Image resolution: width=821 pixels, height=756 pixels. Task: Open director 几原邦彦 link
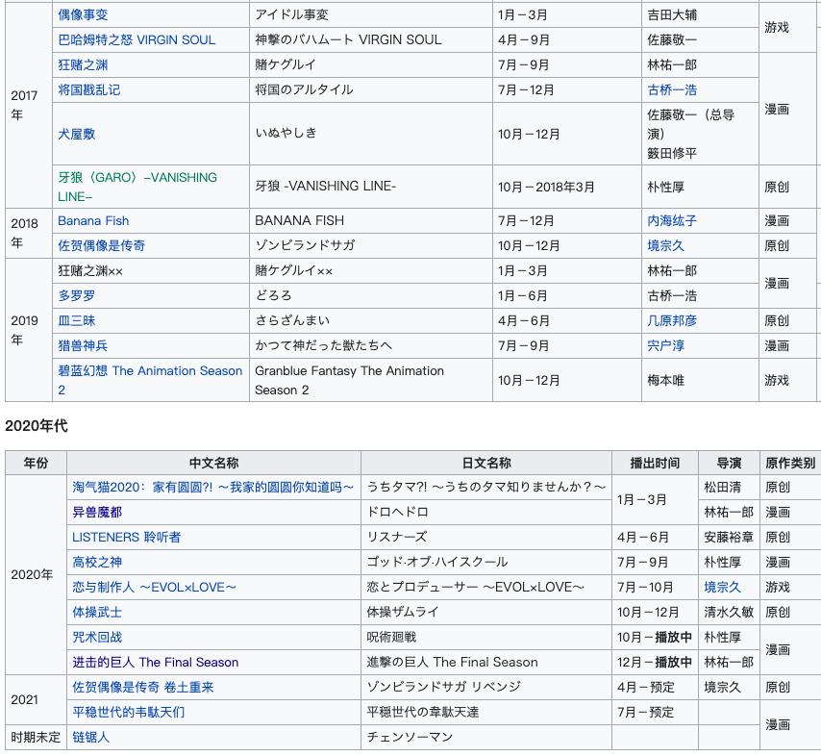(672, 320)
